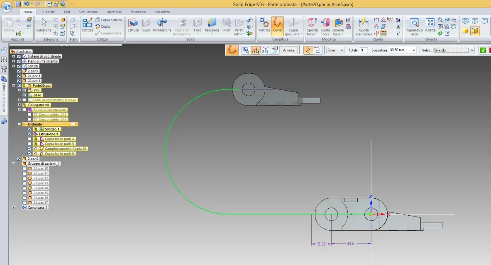Open the Strumenti tab
Viewport: 491px width, 265px height.
coord(138,12)
